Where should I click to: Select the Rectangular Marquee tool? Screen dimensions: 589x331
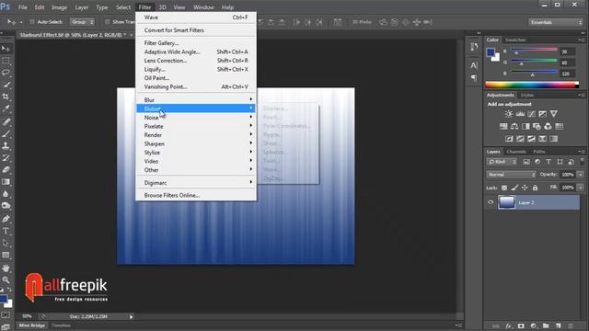click(x=6, y=61)
